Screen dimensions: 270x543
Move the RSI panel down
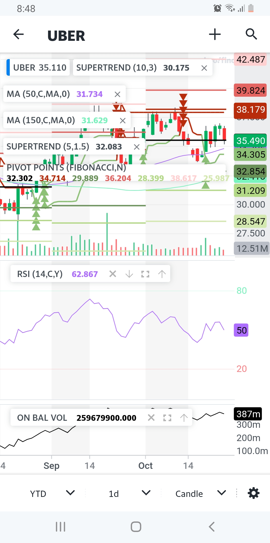(129, 274)
